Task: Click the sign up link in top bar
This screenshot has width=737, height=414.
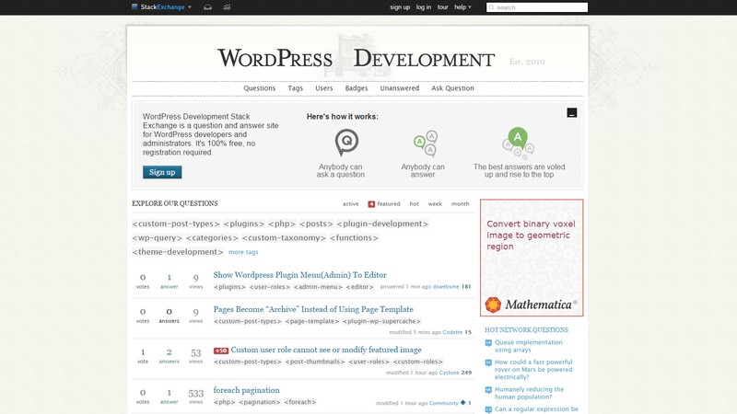Action: pyautogui.click(x=400, y=7)
